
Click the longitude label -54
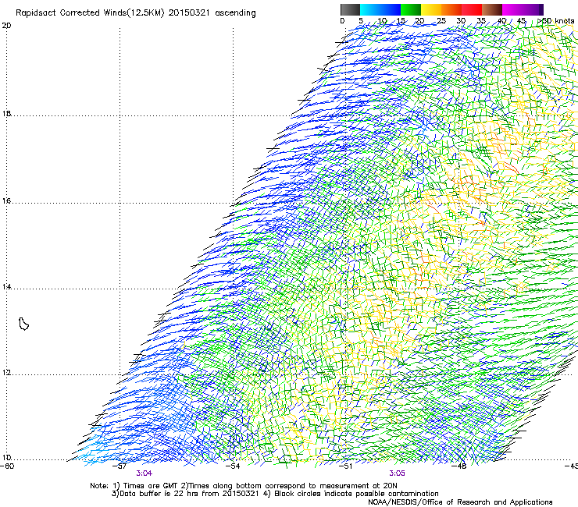(x=233, y=466)
